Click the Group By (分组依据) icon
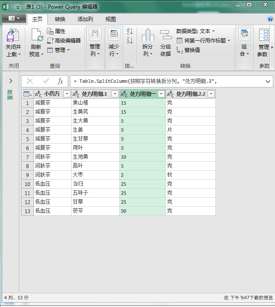 [166, 35]
